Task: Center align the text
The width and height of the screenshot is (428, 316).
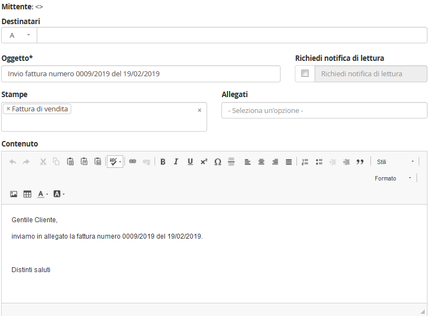Action: coord(261,162)
